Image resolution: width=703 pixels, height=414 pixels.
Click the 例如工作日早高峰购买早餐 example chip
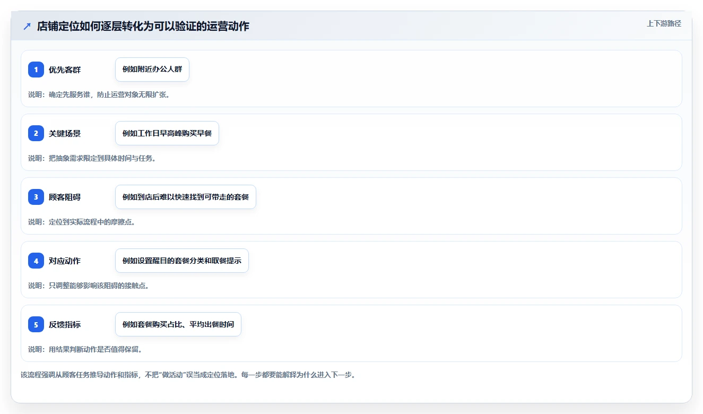click(167, 133)
